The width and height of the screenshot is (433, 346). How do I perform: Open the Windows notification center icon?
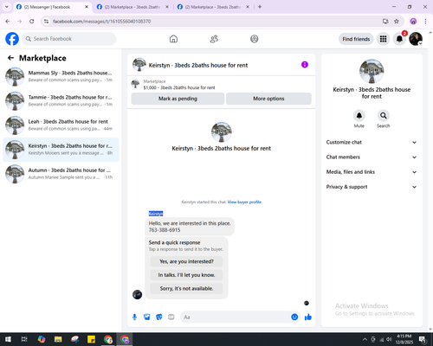click(423, 339)
